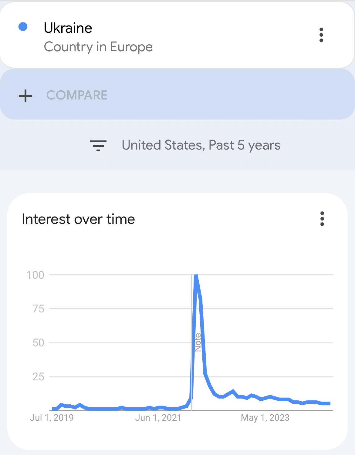Viewport: 355px width, 455px height.
Task: Click the Country in Europe subtitle
Action: (98, 47)
